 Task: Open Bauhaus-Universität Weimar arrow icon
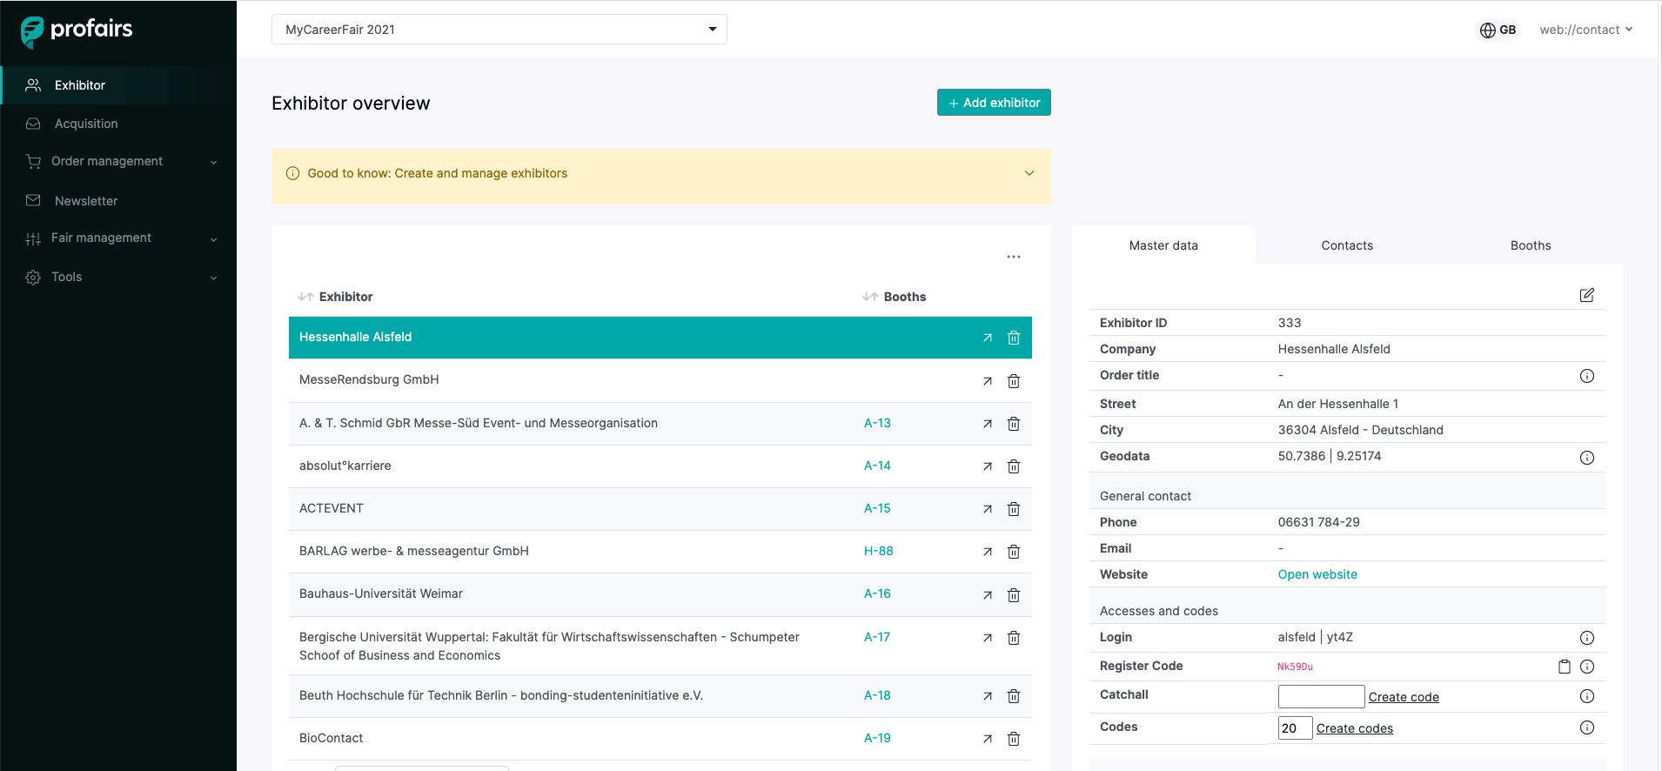[x=988, y=595]
